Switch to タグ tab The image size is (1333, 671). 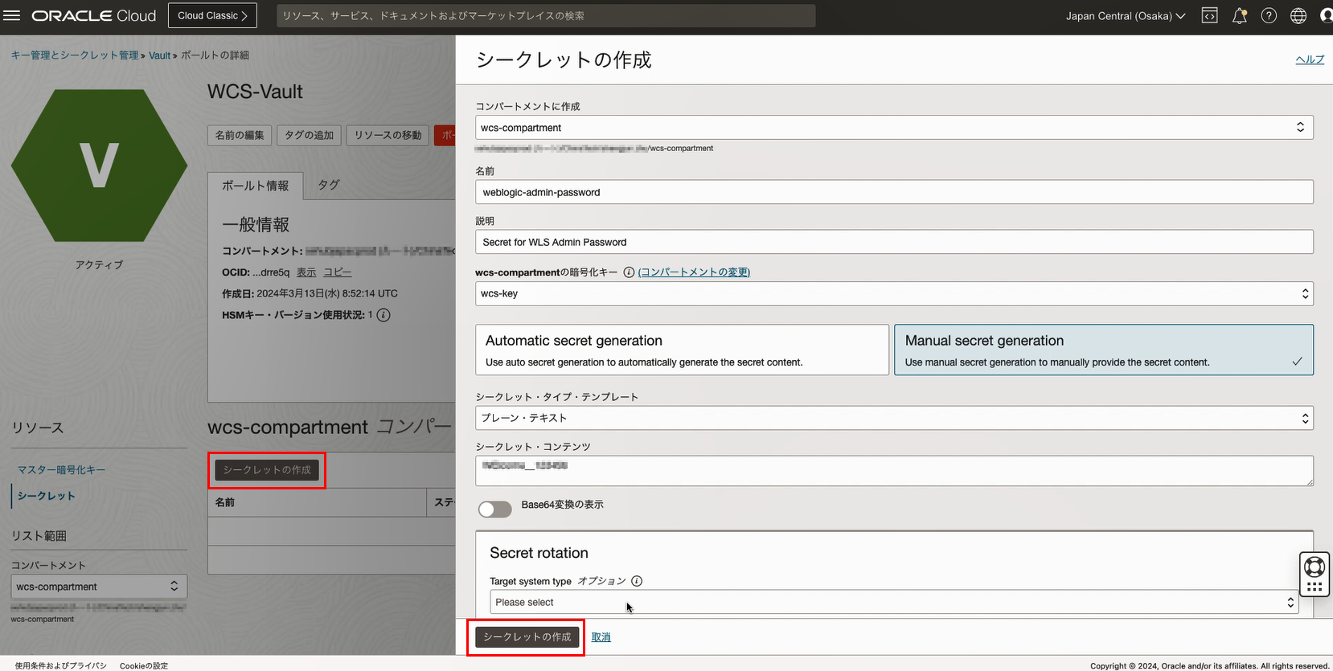point(329,185)
